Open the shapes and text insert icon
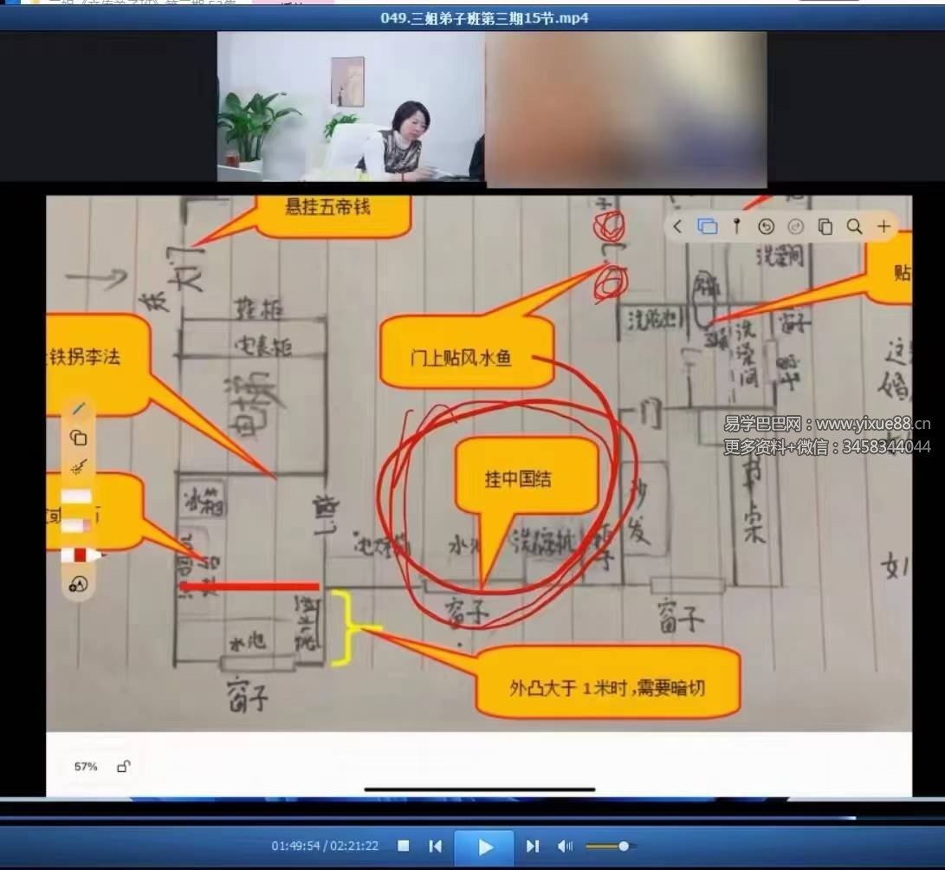The width and height of the screenshot is (945, 870). pos(79,585)
